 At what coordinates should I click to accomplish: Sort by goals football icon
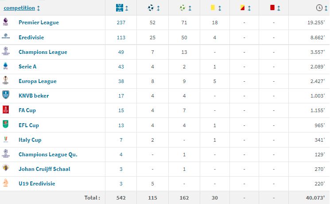click(x=151, y=8)
